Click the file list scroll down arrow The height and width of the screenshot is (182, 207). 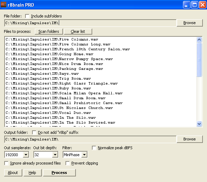tap(199, 124)
